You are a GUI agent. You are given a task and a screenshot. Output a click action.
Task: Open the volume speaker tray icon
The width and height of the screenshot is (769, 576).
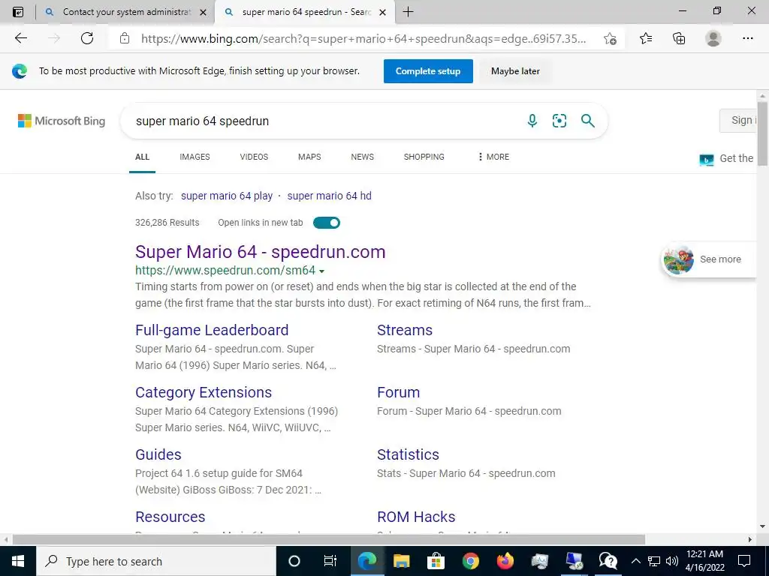672,561
